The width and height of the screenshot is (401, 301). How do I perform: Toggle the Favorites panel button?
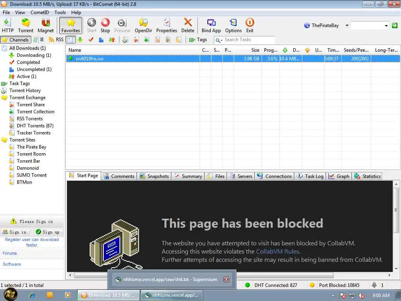pyautogui.click(x=70, y=25)
